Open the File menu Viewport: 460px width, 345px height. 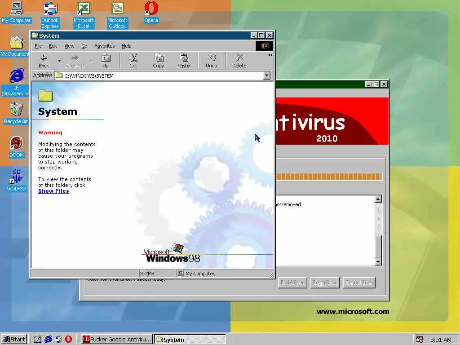pos(38,46)
